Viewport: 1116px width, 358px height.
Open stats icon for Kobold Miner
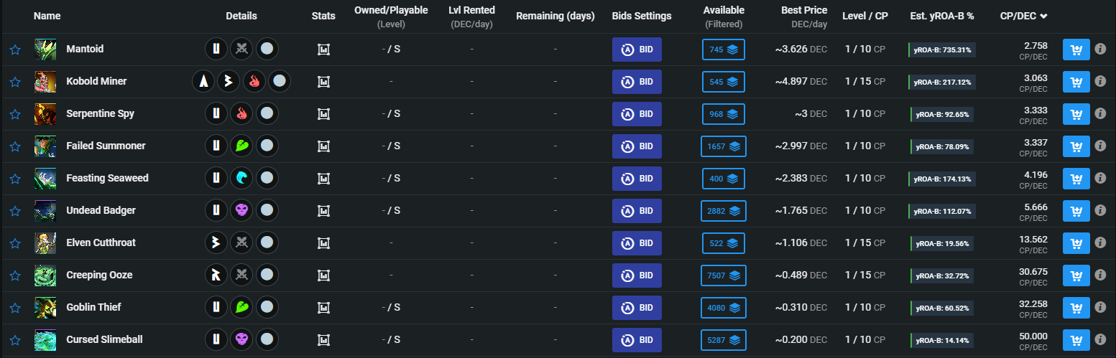click(x=323, y=82)
